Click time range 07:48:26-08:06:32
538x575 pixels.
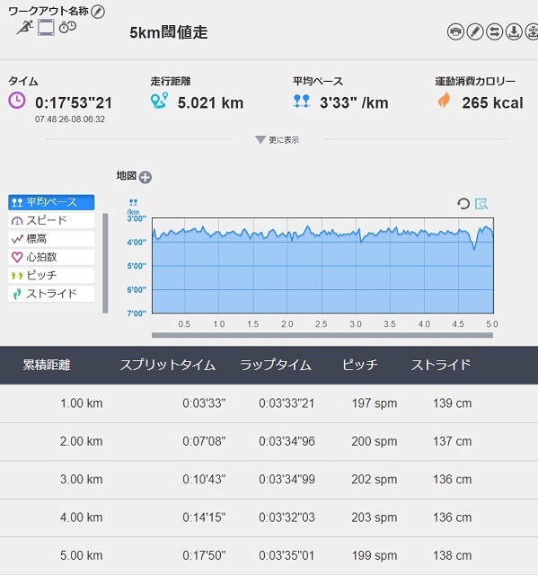pos(70,119)
